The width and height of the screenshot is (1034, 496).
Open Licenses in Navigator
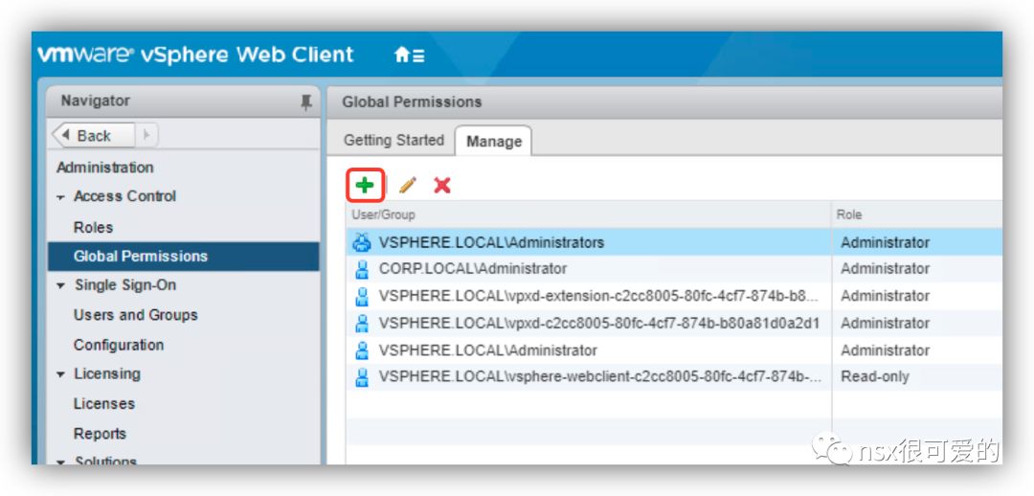click(104, 404)
